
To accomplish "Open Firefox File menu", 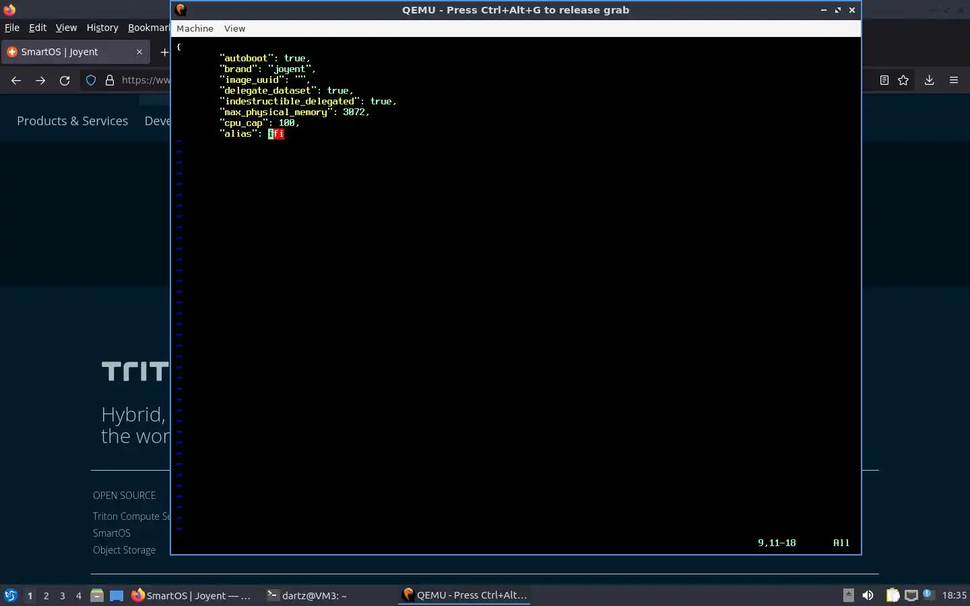I will click(x=11, y=28).
